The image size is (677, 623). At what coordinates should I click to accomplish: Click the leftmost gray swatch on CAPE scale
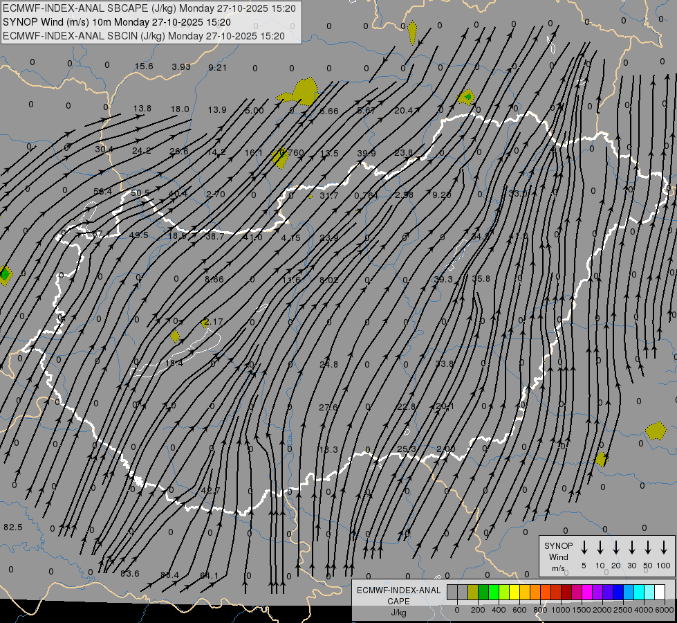tap(452, 593)
